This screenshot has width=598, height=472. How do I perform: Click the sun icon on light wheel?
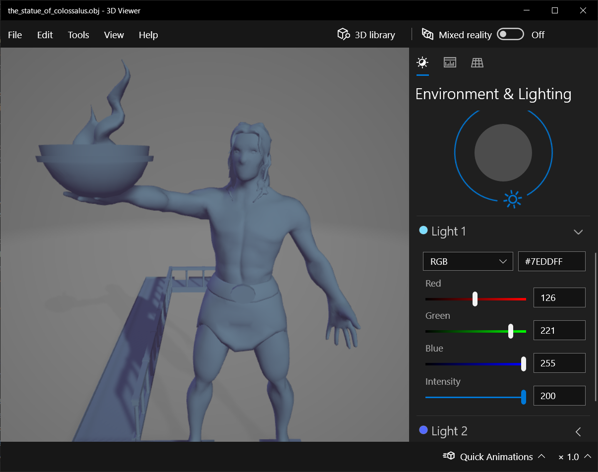[513, 199]
